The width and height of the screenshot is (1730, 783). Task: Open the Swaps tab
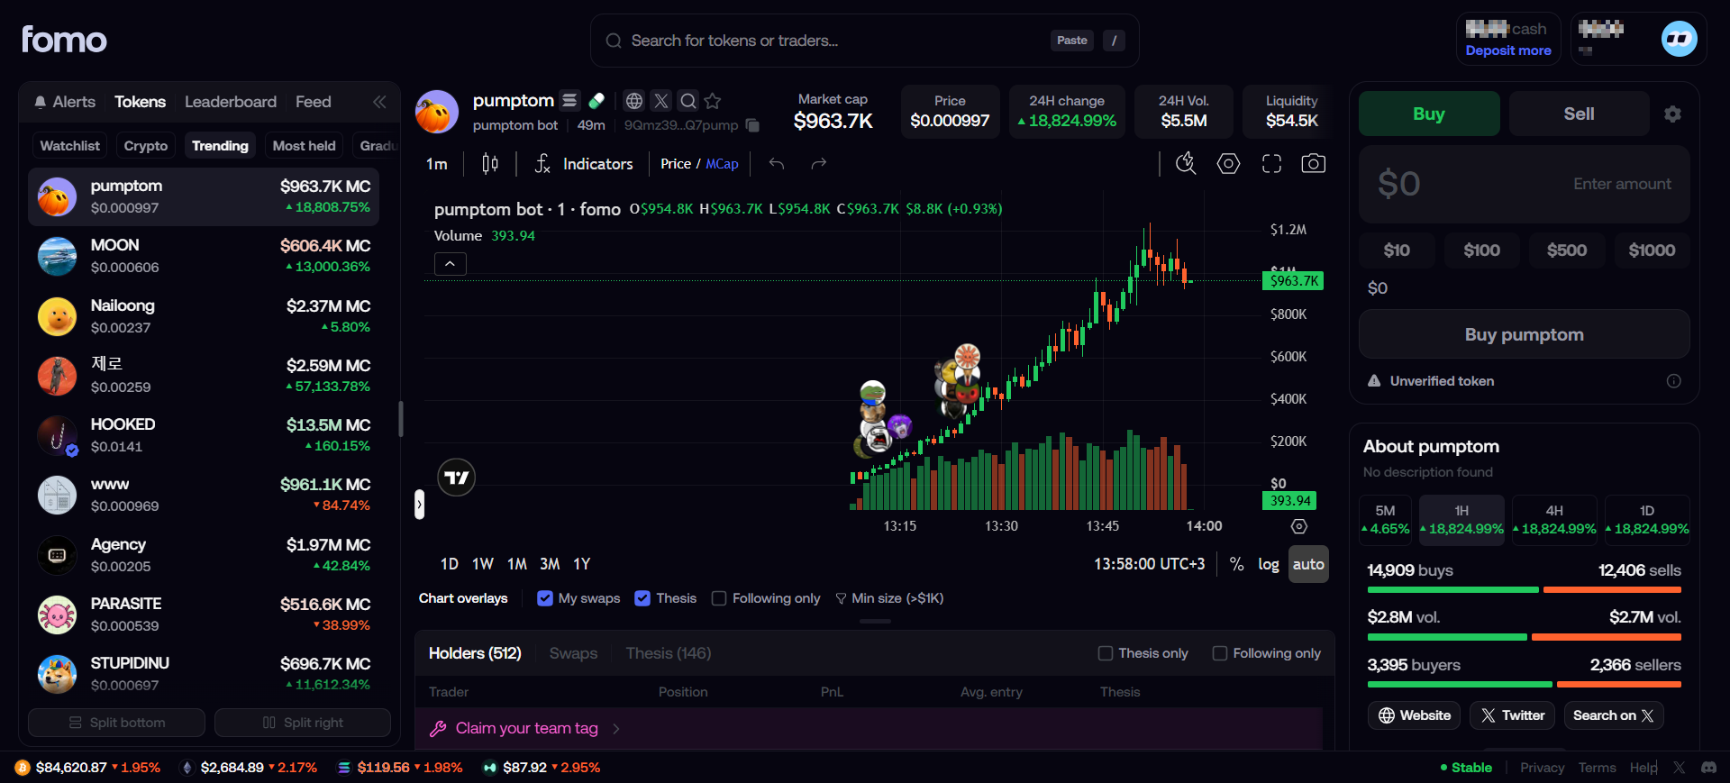573,653
